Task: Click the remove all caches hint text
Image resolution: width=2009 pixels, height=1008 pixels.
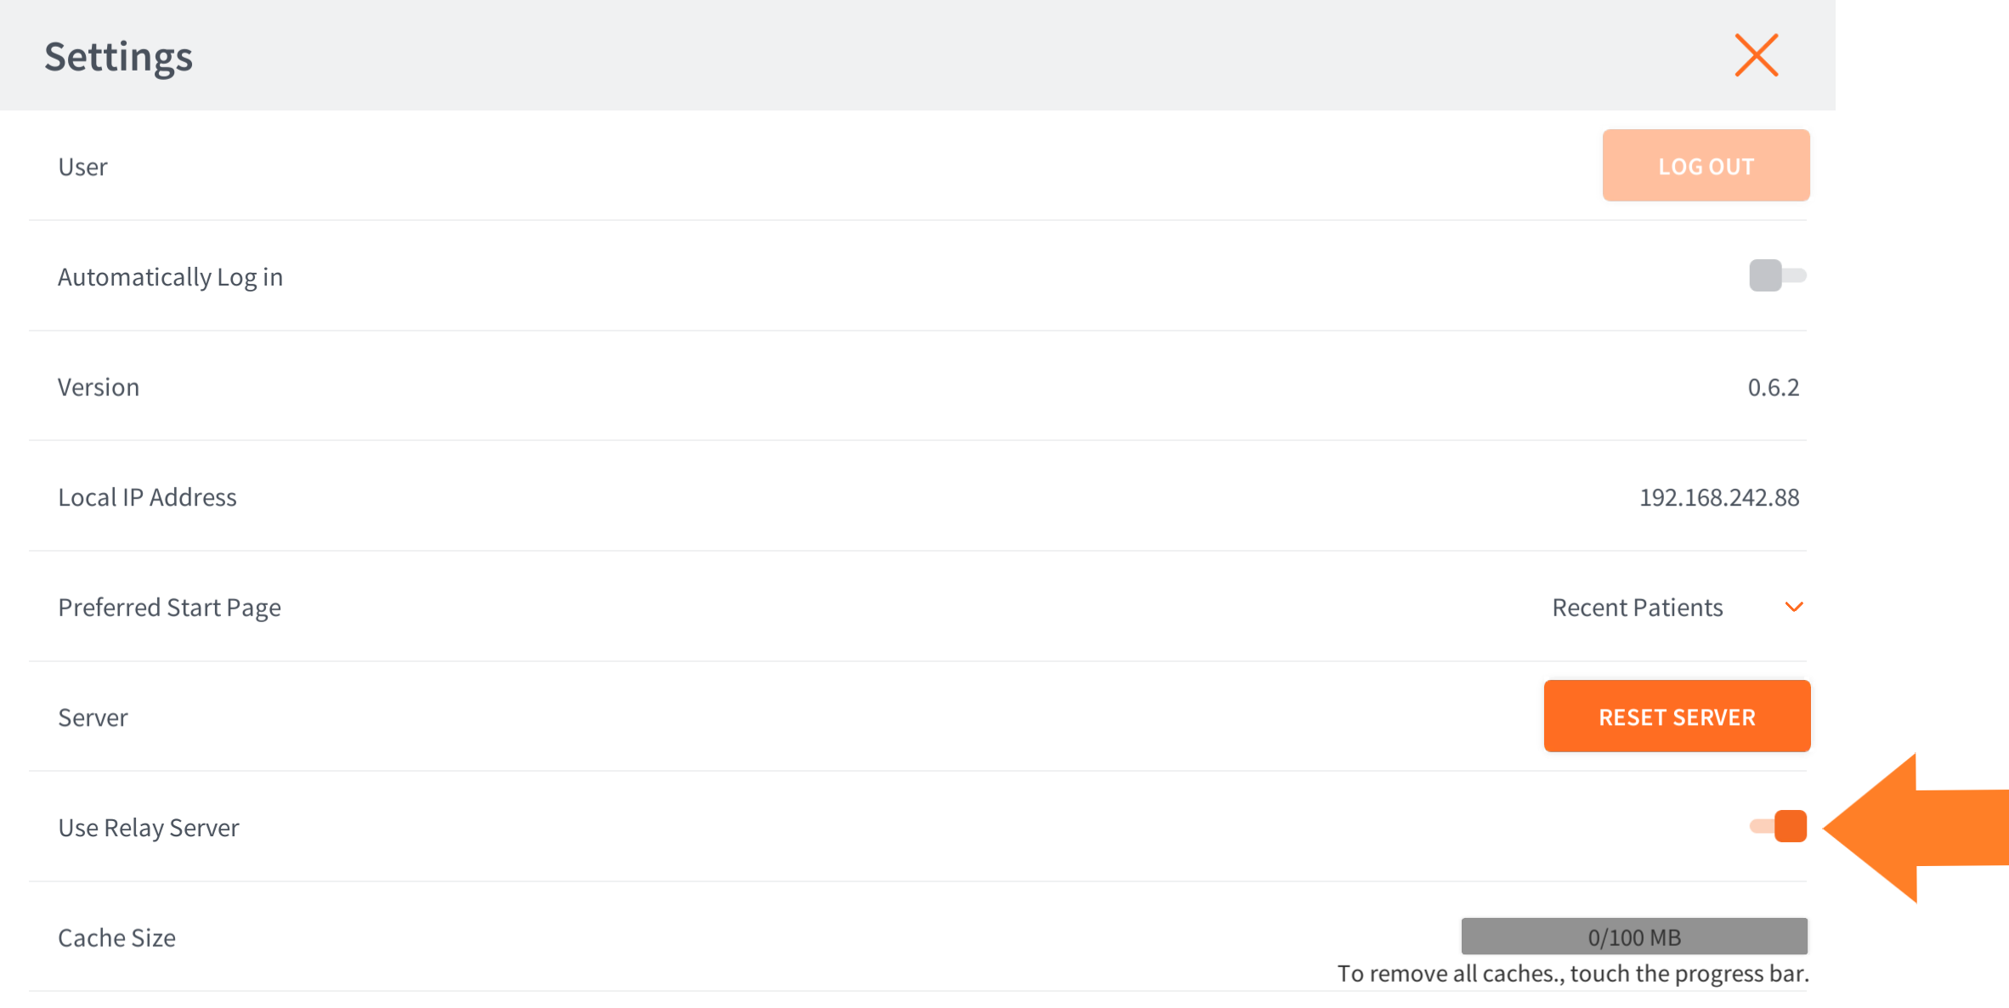Action: coord(1572,974)
